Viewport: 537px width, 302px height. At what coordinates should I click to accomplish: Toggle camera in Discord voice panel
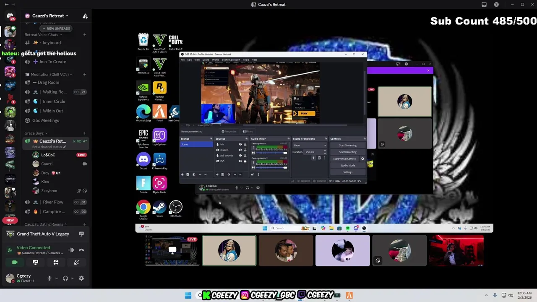[15, 262]
